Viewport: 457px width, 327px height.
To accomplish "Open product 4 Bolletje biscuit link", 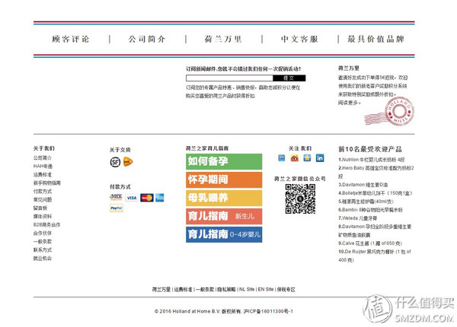I will pos(376,193).
